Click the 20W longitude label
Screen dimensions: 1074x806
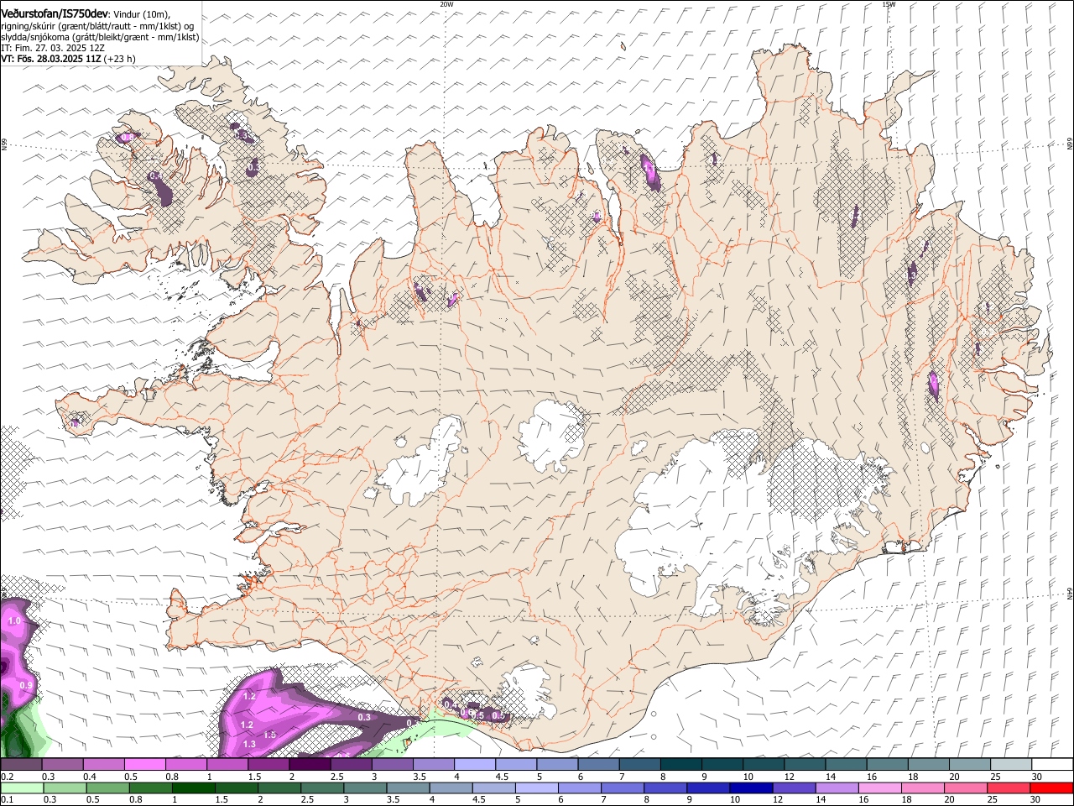[446, 4]
